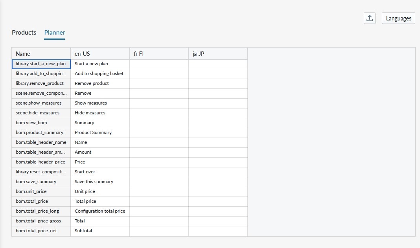Select the bom.product_summary name cell
This screenshot has width=420, height=248.
tap(41, 133)
